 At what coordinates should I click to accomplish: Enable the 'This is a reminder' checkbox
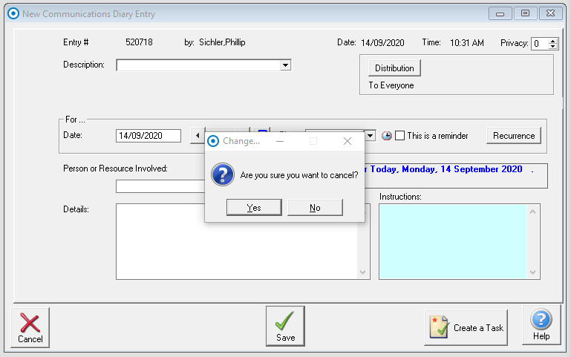tap(400, 136)
